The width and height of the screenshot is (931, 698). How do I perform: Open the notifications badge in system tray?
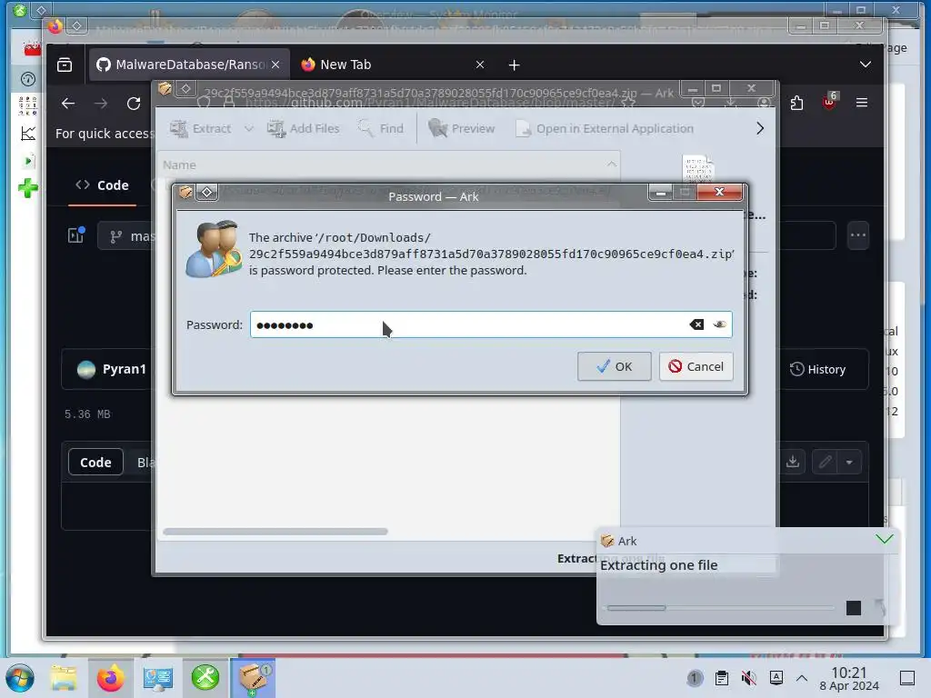[695, 678]
